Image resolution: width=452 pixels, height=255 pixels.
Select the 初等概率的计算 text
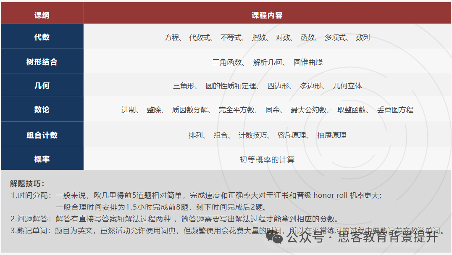268,159
